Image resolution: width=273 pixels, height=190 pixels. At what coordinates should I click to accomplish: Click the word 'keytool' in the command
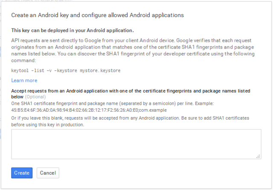pyautogui.click(x=20, y=71)
